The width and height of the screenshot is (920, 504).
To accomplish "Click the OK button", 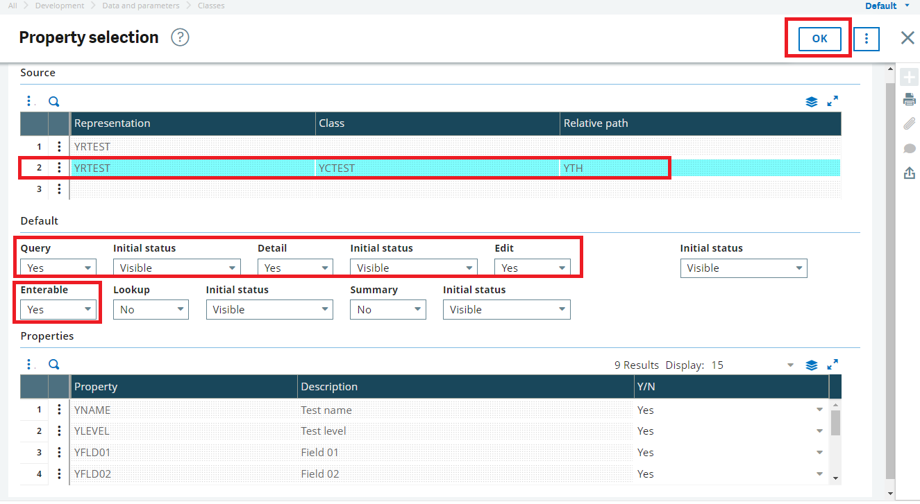I will pos(819,39).
